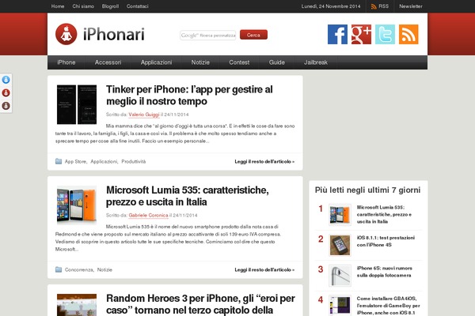Screen dimensions: 475x316
Task: Open Applicazioni category under Tinker article
Action: 104,161
